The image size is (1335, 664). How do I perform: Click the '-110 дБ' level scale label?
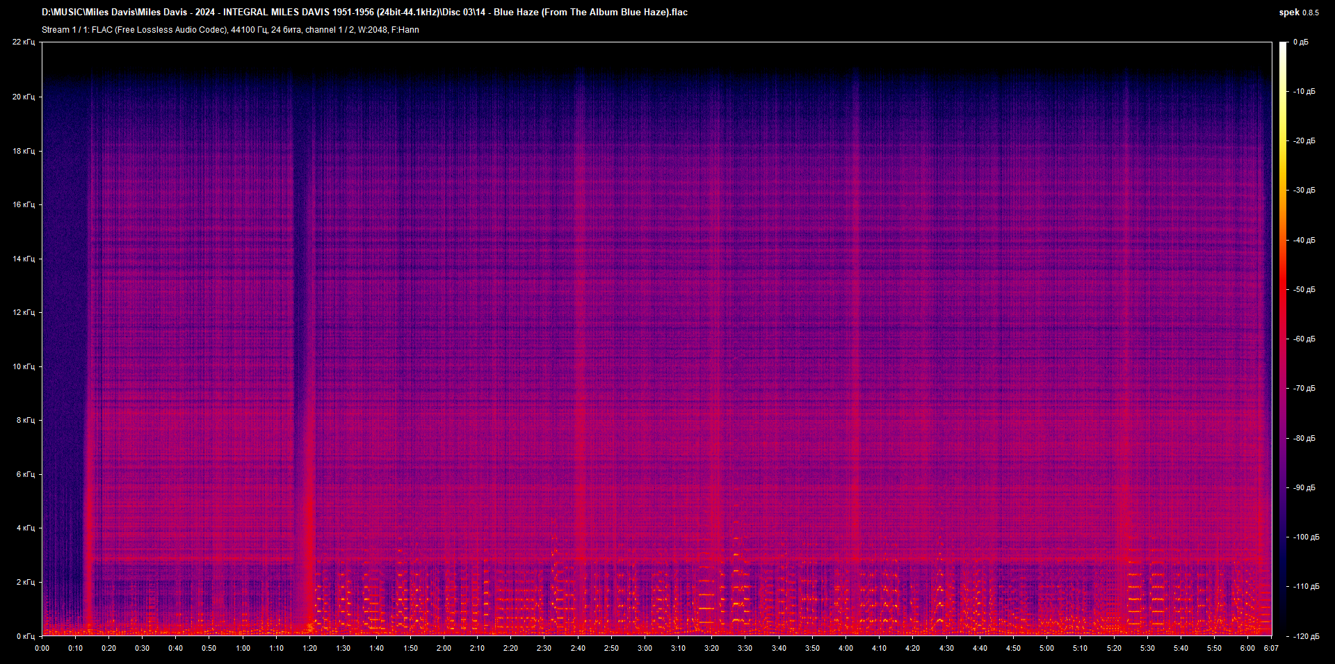tap(1306, 586)
